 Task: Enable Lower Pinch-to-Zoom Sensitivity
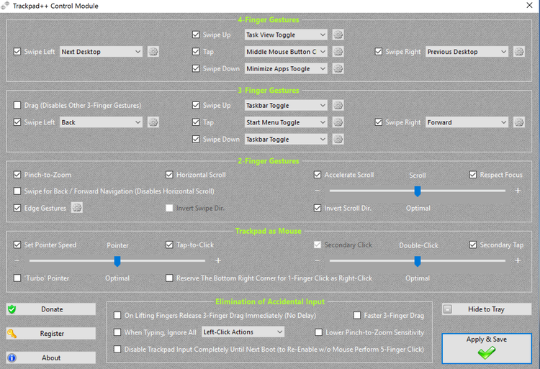point(318,332)
